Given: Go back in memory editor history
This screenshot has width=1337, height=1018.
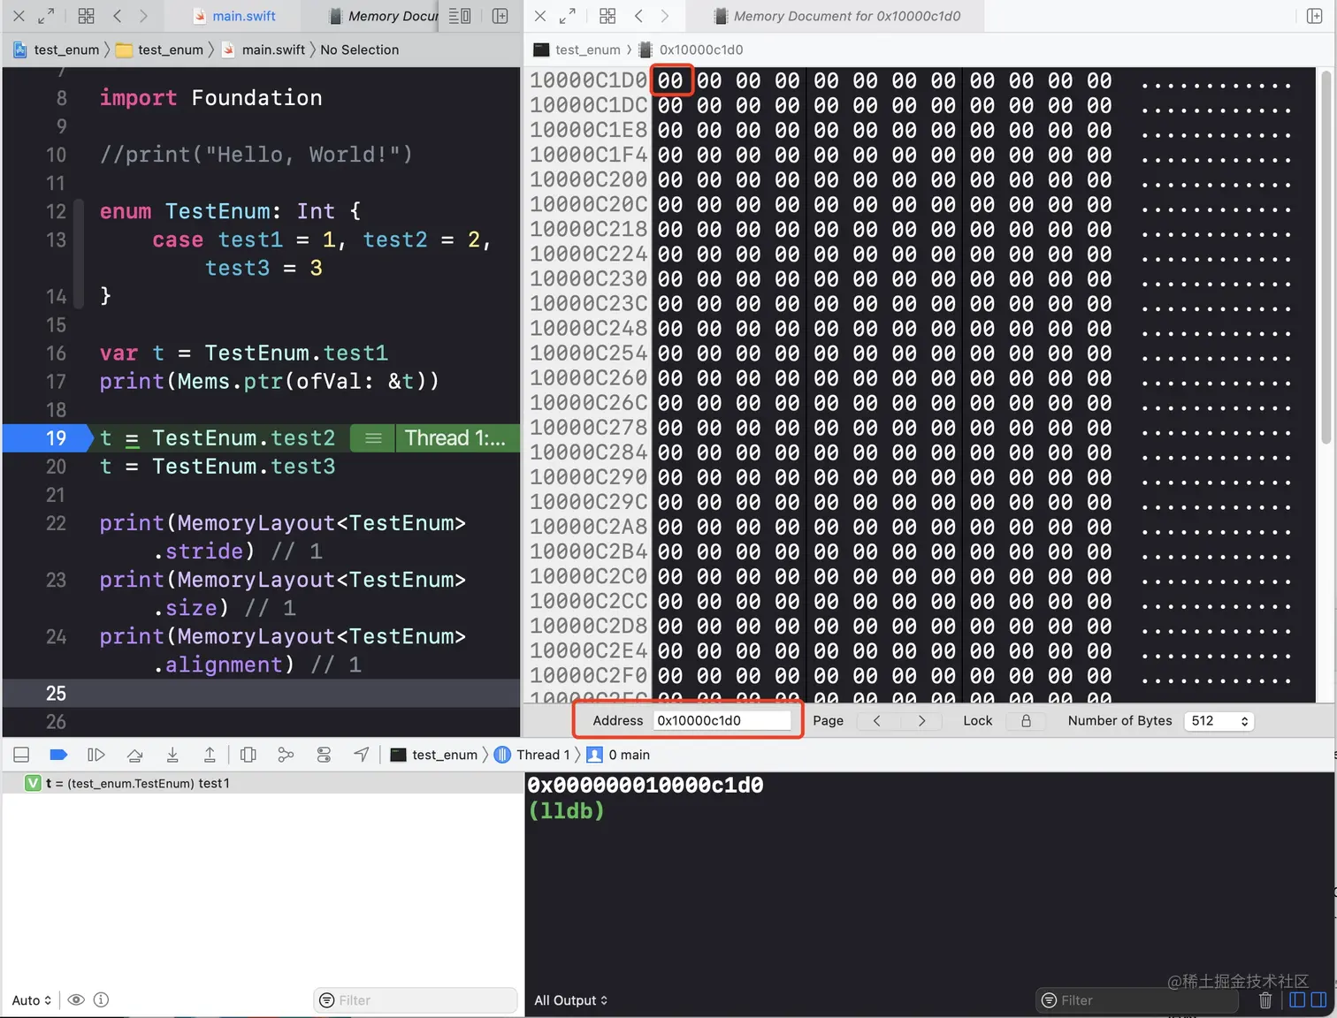Looking at the screenshot, I should coord(638,16).
